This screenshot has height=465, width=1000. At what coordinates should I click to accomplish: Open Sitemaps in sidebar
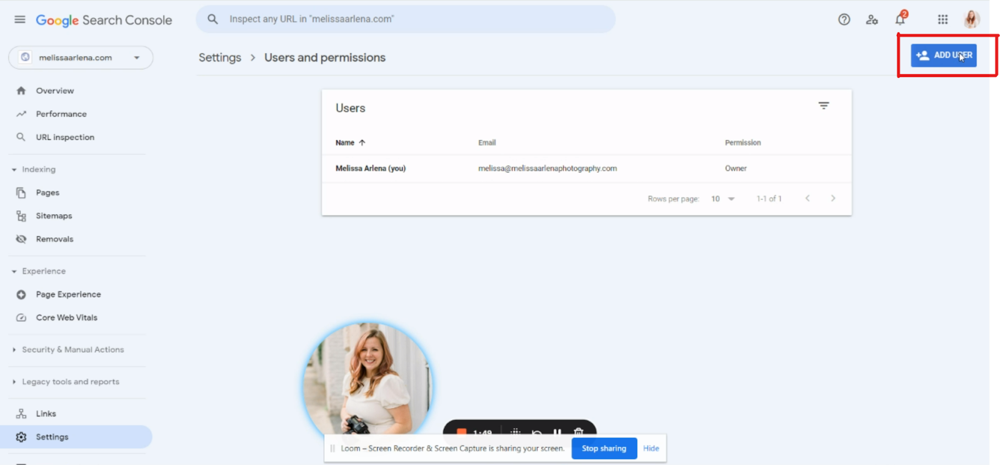[x=54, y=216]
